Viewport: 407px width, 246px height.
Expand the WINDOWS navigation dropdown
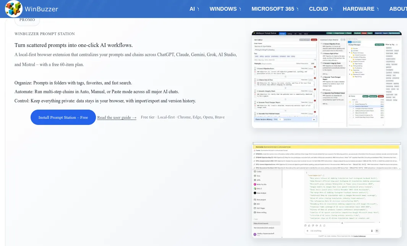click(225, 9)
